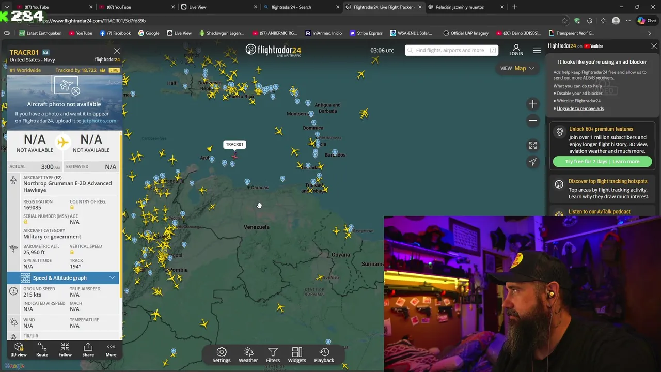This screenshot has width=661, height=372.
Task: Click the Caracas airport marker
Action: click(x=247, y=182)
